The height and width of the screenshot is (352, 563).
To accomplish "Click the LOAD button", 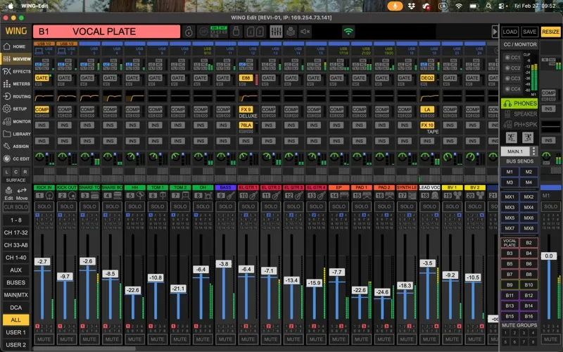I will (x=510, y=32).
